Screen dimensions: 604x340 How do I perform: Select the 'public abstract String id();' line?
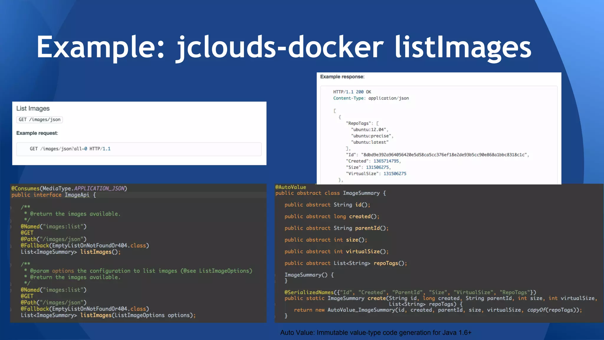coord(327,205)
